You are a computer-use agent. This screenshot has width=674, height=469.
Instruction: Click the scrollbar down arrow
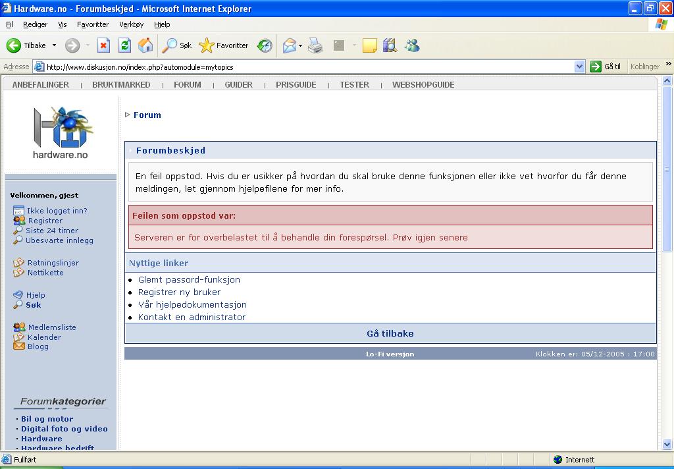pyautogui.click(x=667, y=445)
